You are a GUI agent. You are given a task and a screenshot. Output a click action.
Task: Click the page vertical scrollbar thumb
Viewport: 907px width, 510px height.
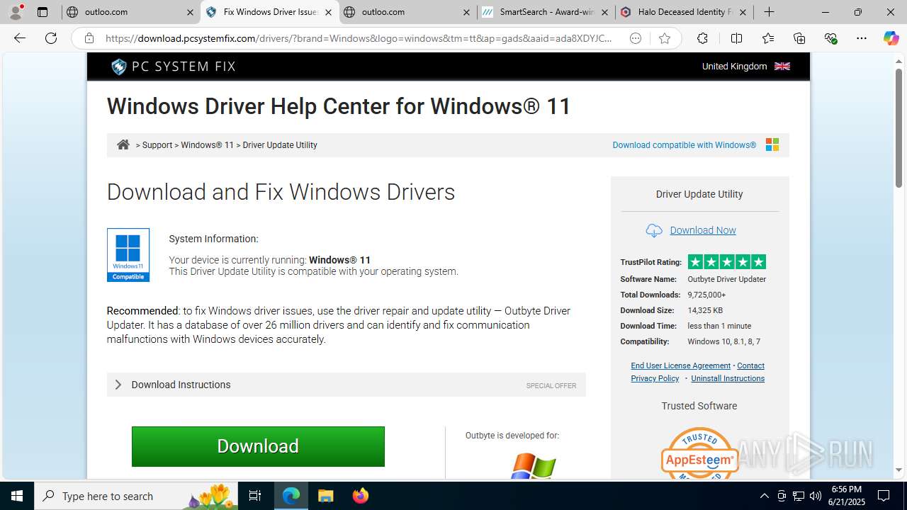[x=898, y=128]
